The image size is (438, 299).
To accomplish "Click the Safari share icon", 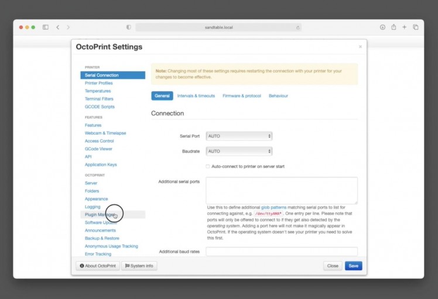I will pos(393,27).
